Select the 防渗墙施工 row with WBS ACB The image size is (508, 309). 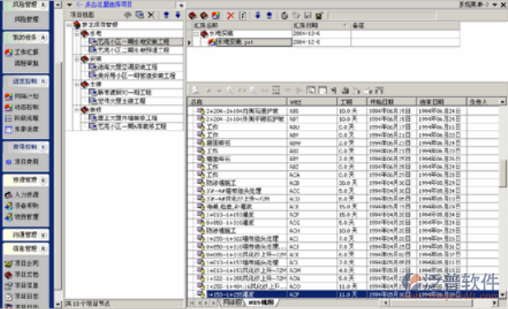[343, 182]
